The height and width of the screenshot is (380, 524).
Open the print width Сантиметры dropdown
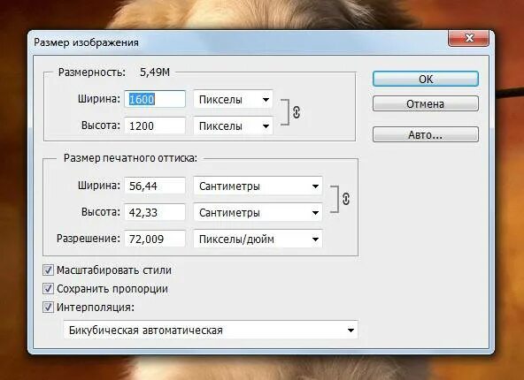pos(258,186)
